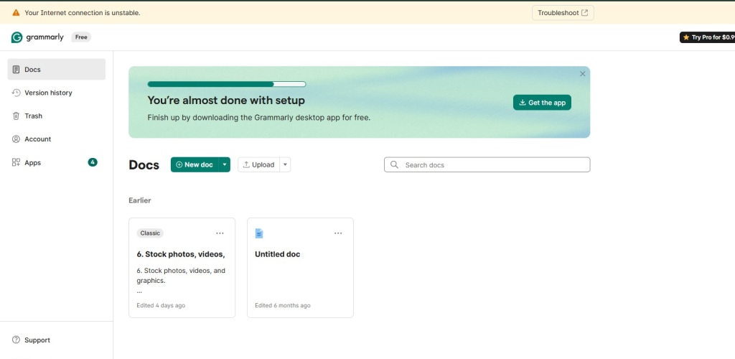Expand the Upload dropdown arrow
This screenshot has height=359, width=735.
pos(285,164)
